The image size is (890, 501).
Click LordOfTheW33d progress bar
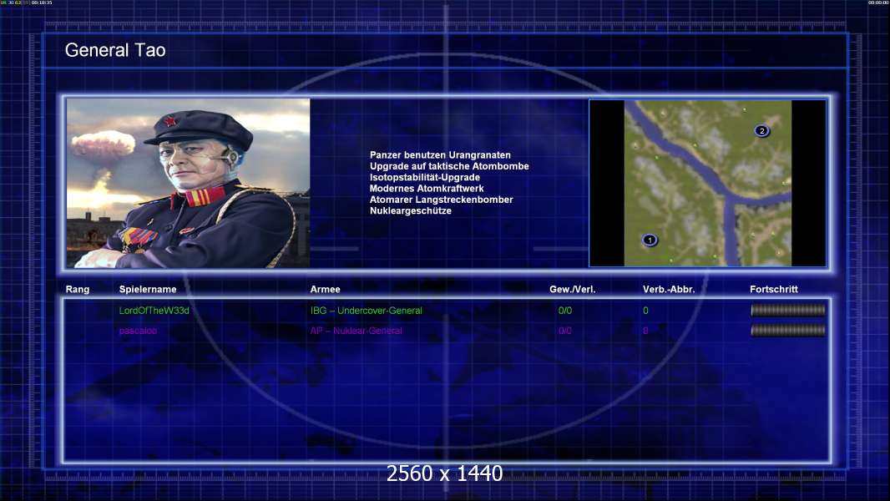coord(788,311)
